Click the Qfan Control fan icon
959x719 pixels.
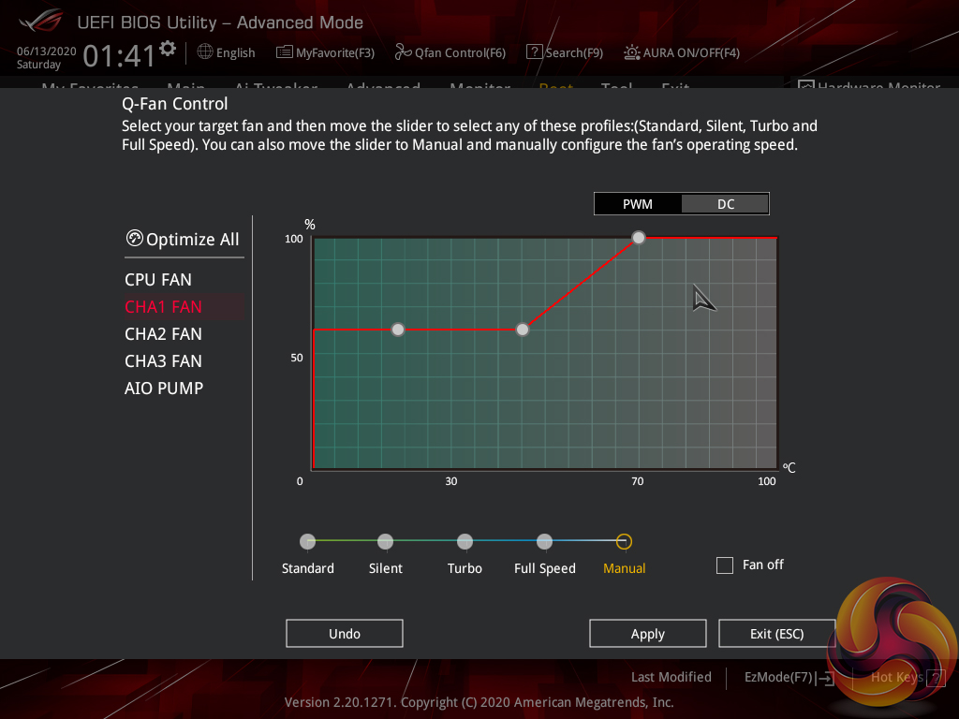403,52
